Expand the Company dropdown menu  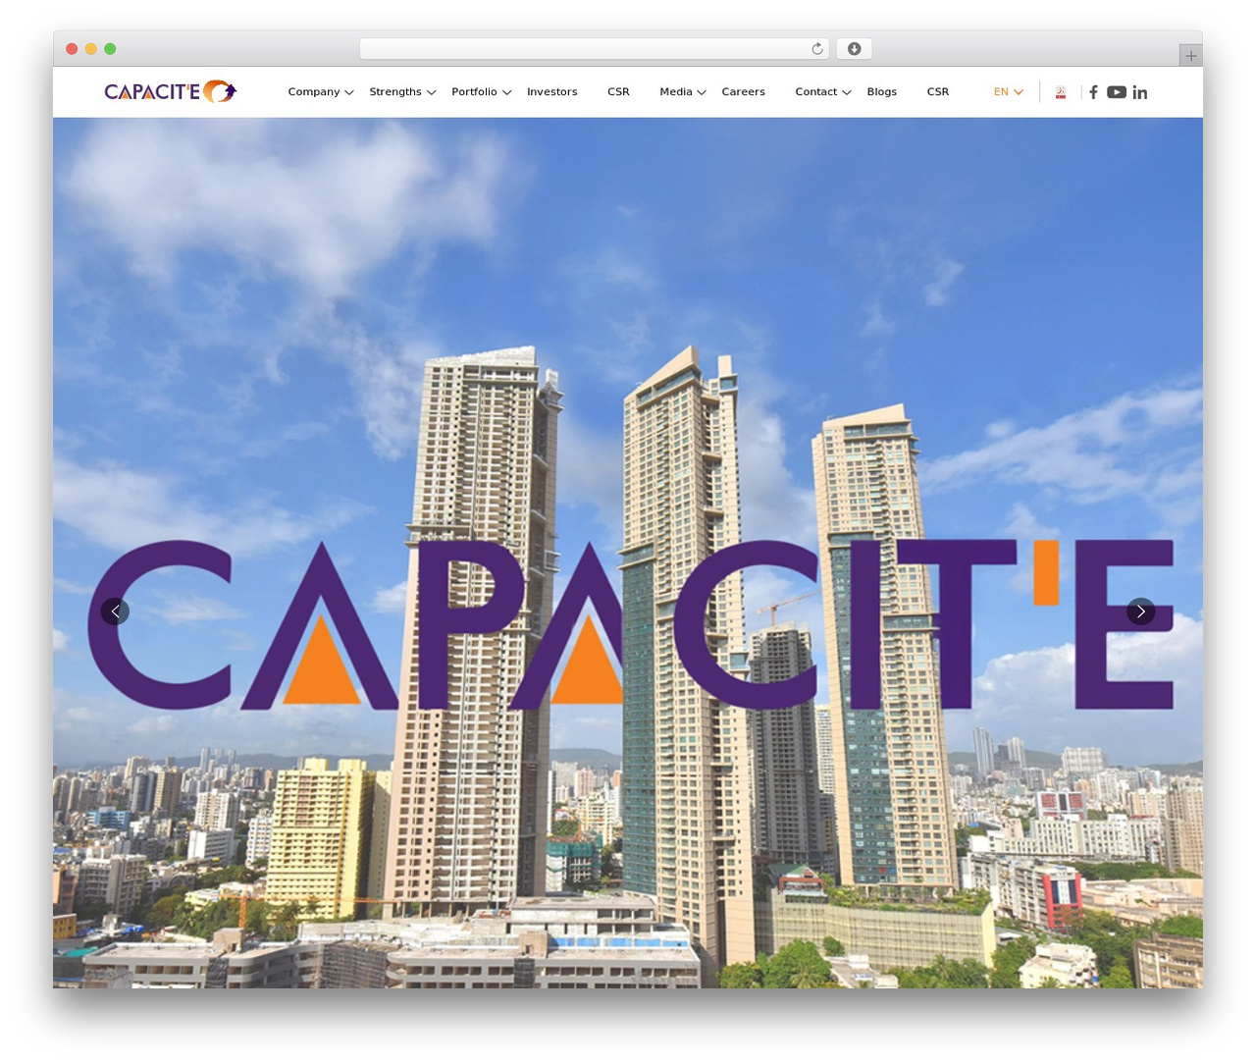tap(321, 91)
